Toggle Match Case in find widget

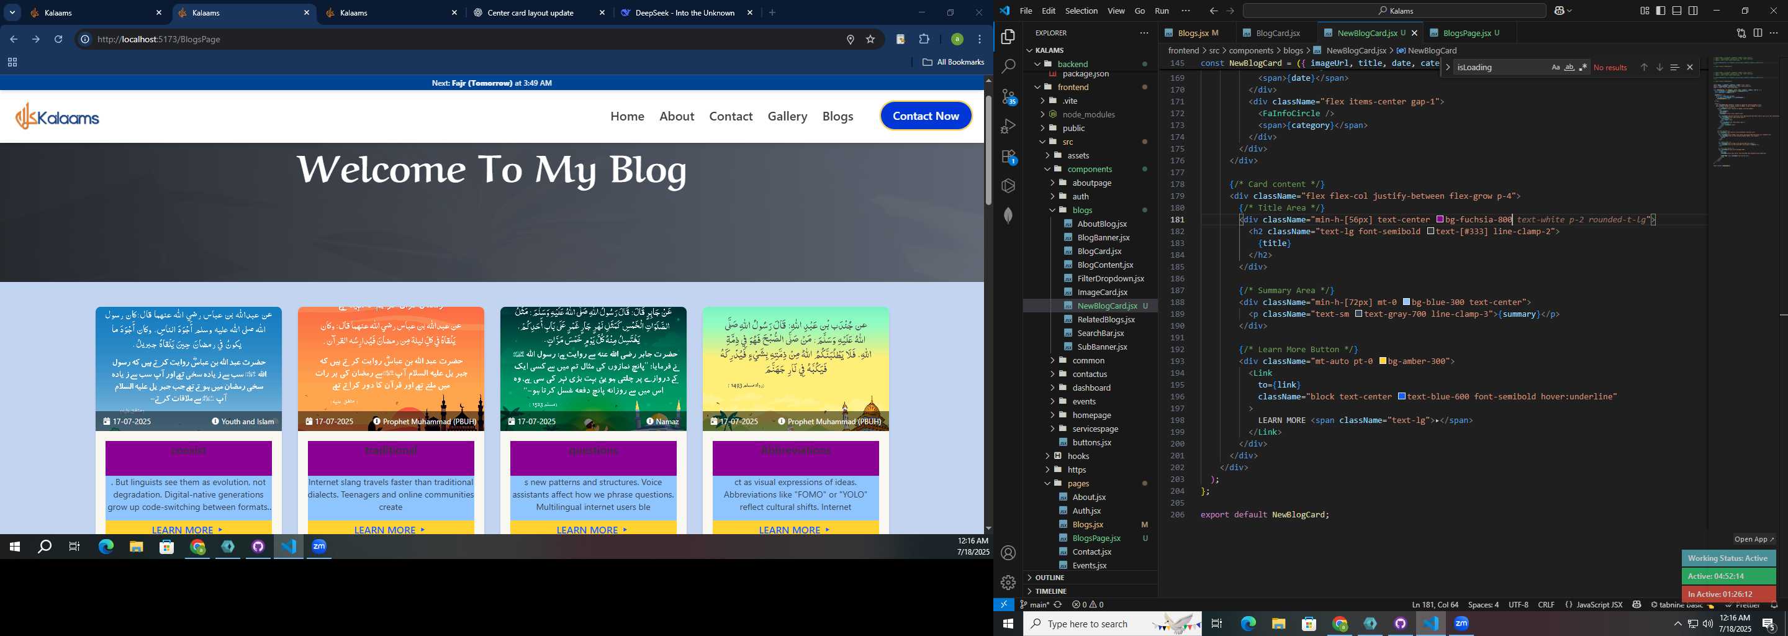click(x=1555, y=67)
